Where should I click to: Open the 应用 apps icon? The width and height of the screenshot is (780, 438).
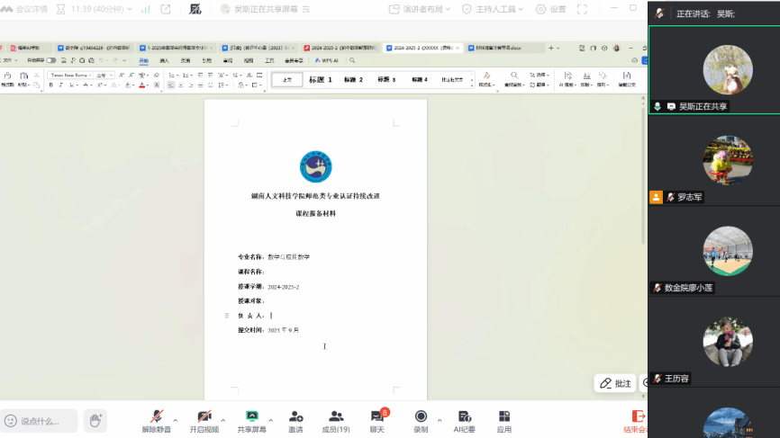point(504,419)
